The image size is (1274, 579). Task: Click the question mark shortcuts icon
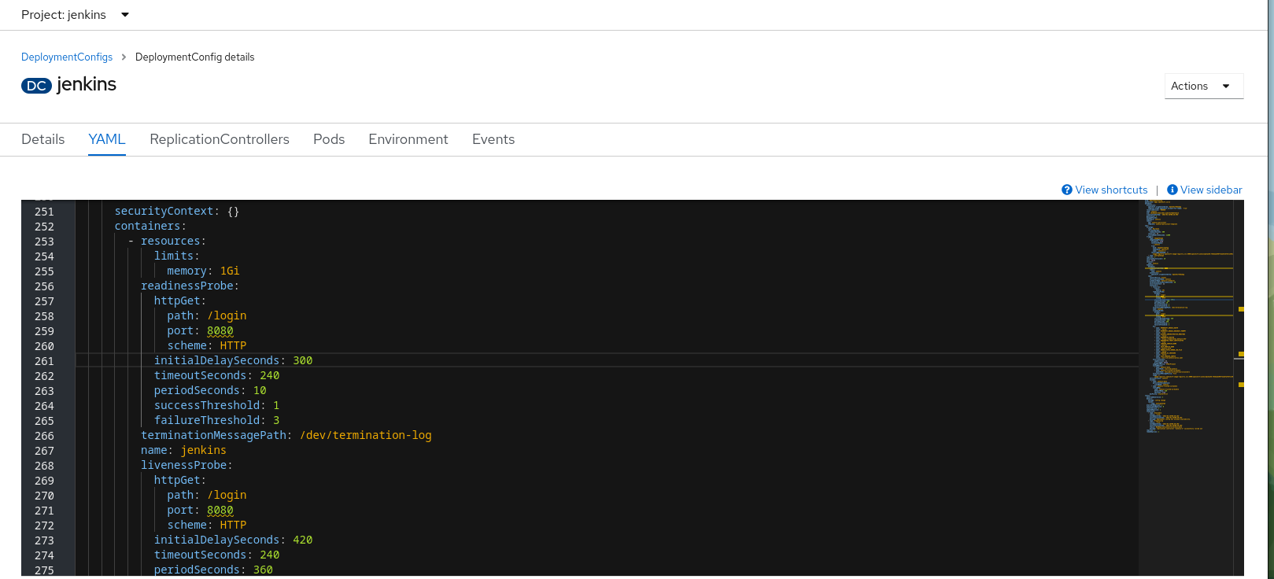click(x=1066, y=190)
